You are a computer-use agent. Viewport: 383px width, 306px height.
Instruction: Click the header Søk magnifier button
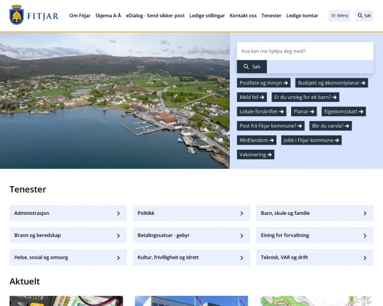pyautogui.click(x=364, y=15)
